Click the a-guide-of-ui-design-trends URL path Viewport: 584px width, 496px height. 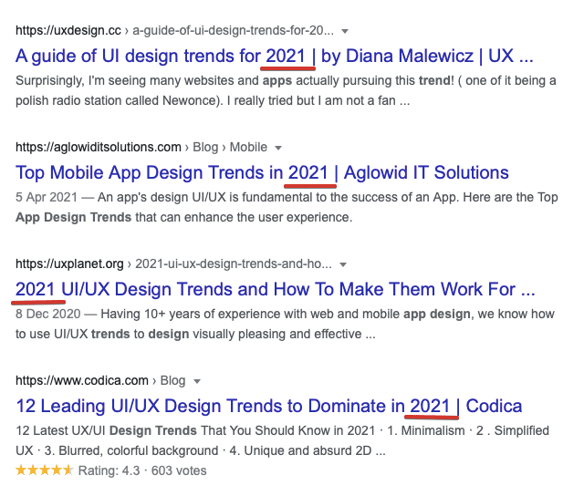click(x=234, y=30)
